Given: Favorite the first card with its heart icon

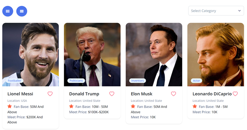Looking at the screenshot, I should pyautogui.click(x=50, y=94).
